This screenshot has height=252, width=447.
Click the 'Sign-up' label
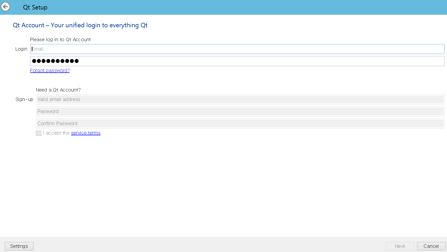point(24,99)
